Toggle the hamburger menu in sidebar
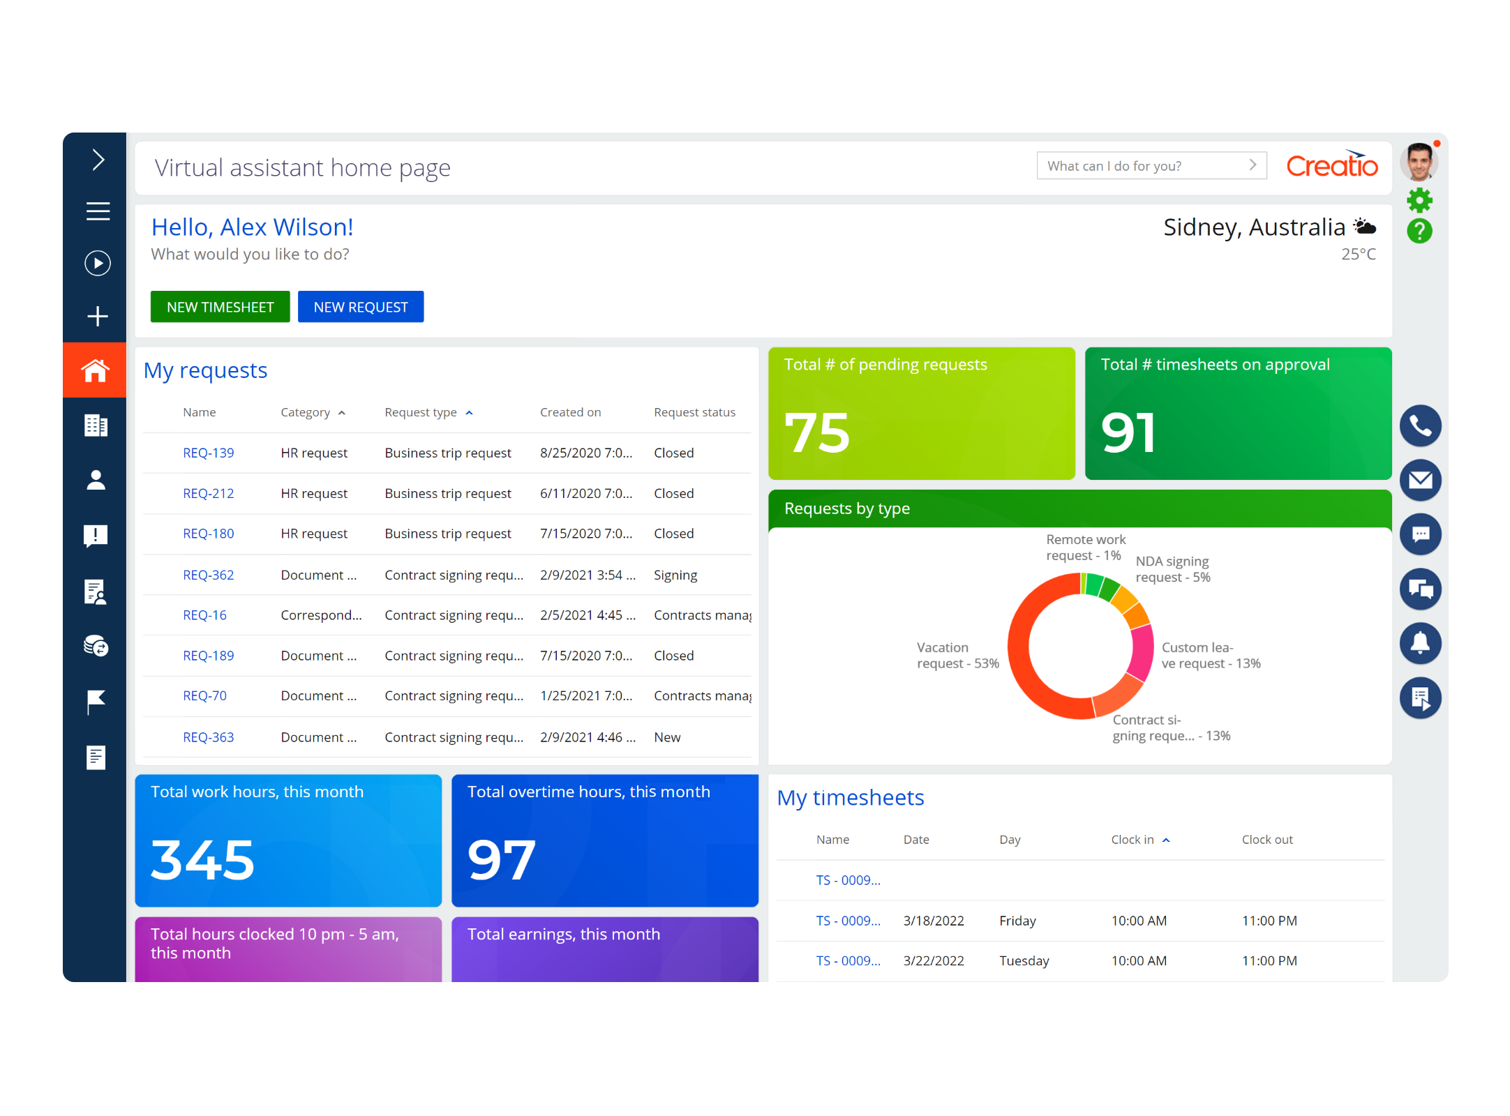 coord(97,211)
